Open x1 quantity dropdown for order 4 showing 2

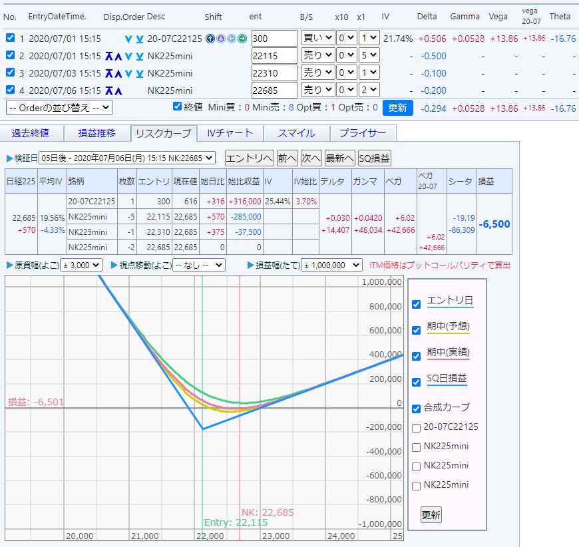pyautogui.click(x=369, y=90)
